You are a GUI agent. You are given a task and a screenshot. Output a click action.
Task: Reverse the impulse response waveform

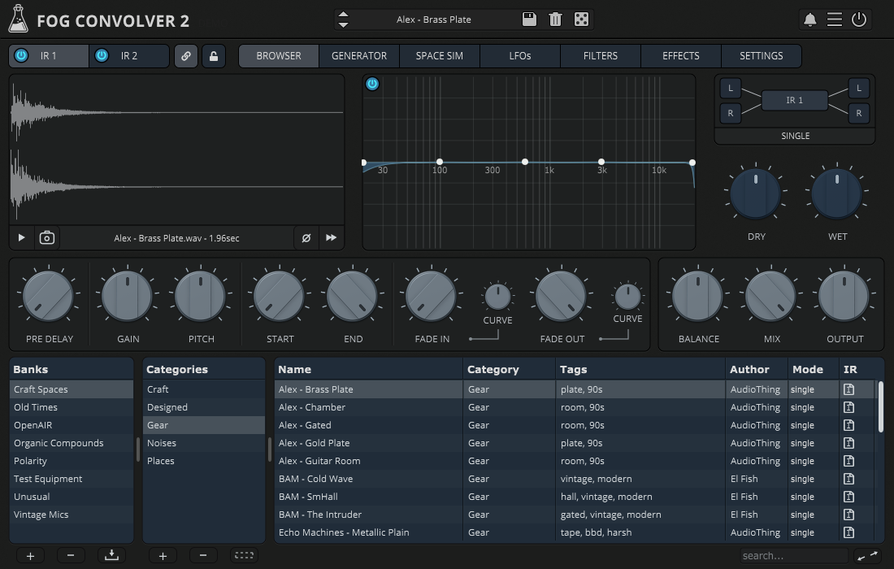332,237
